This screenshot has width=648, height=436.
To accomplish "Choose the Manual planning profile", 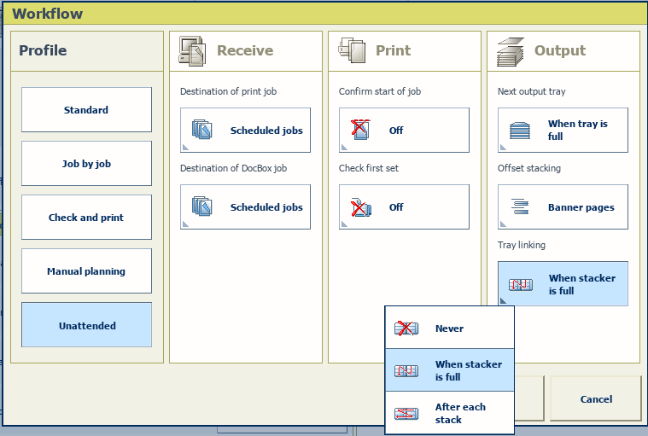I will (86, 271).
